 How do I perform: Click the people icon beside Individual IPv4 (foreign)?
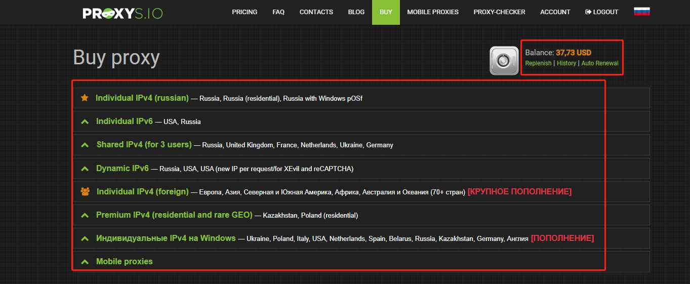[x=85, y=192]
